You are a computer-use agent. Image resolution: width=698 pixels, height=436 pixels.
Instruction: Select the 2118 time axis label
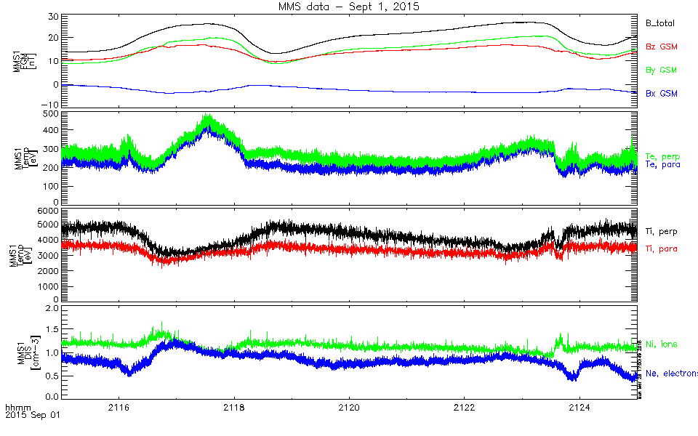(x=234, y=406)
